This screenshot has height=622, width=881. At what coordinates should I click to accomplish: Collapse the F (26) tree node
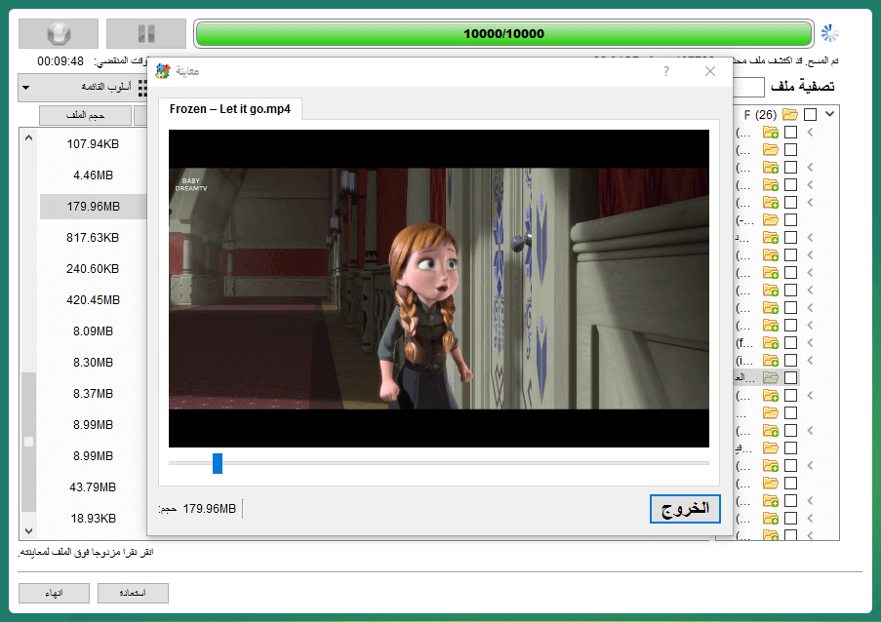pyautogui.click(x=830, y=114)
